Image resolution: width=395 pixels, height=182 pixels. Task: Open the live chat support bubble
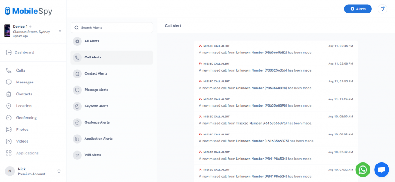tap(381, 170)
